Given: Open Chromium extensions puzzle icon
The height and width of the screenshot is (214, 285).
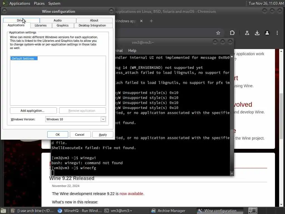Looking at the screenshot, I should pyautogui.click(x=232, y=33).
